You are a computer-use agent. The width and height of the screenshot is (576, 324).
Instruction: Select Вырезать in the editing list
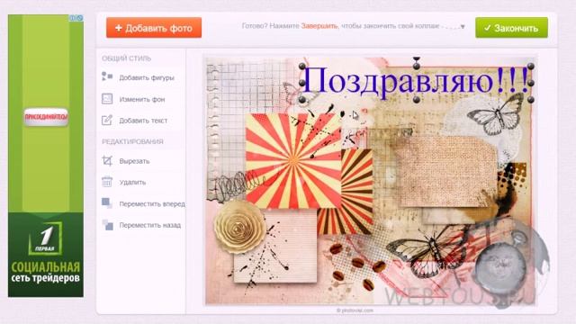point(134,161)
